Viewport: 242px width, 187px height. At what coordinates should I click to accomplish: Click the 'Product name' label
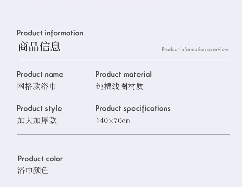pyautogui.click(x=40, y=74)
